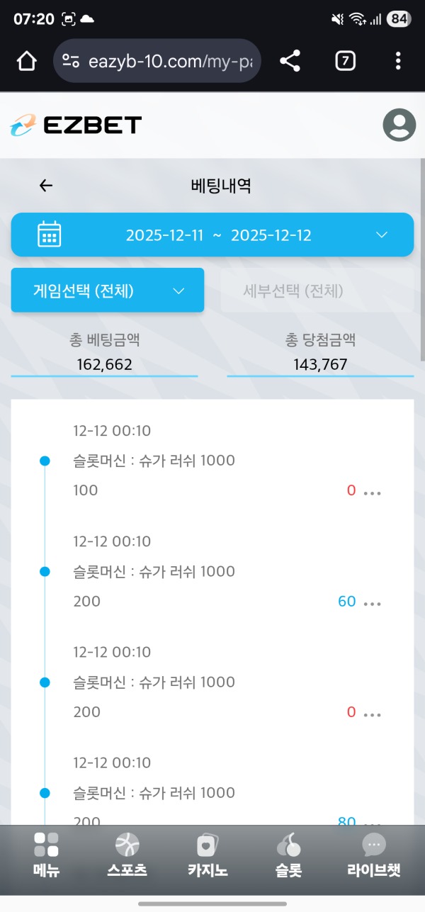Click the share icon in the browser toolbar

(x=289, y=60)
